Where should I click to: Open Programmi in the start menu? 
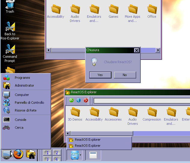click(26, 78)
